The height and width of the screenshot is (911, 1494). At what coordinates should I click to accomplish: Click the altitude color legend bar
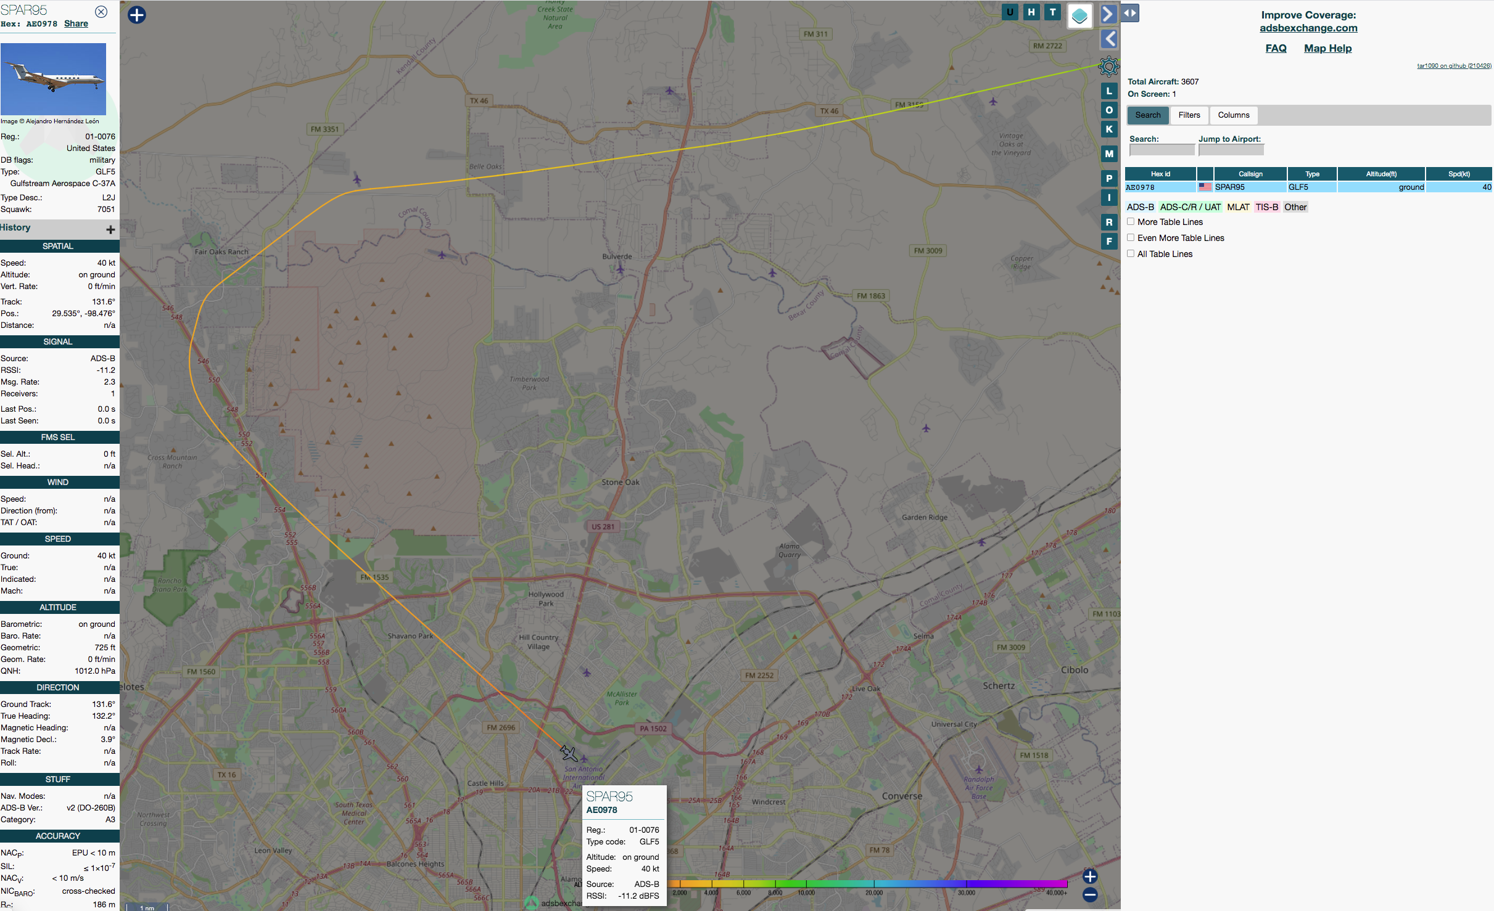point(867,884)
